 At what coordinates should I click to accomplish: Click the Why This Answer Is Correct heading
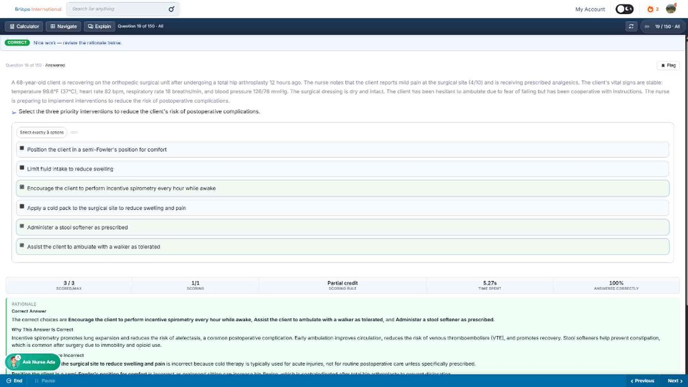click(42, 330)
